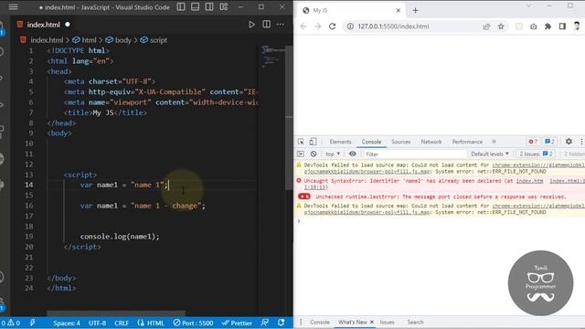The image size is (585, 329).
Task: Expand the grouped runtime.lastError message
Action: [x=304, y=196]
